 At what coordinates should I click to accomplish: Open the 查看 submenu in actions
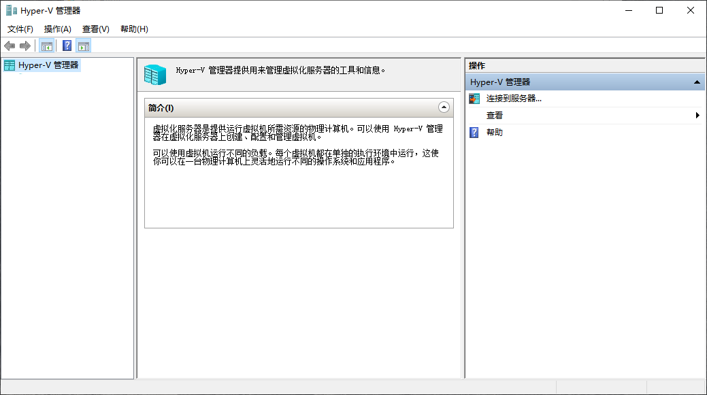pos(585,116)
